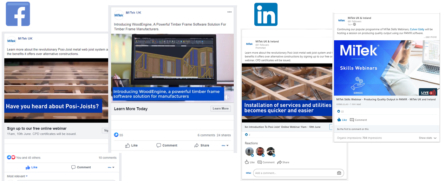Click the first reactor avatar under Reactions

[x=249, y=152]
